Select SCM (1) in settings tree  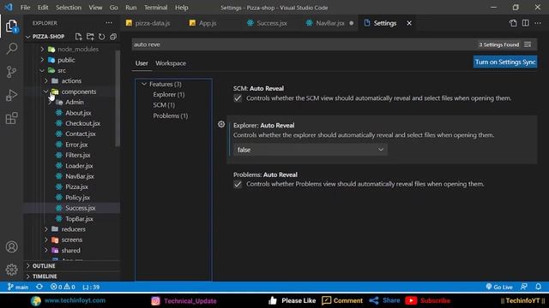click(164, 105)
